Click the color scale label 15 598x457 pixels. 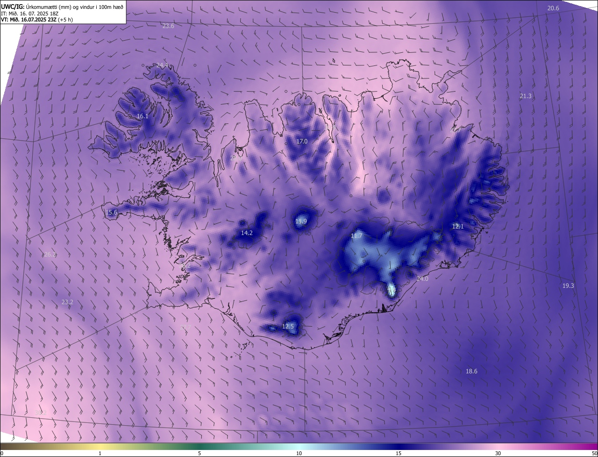tap(399, 453)
